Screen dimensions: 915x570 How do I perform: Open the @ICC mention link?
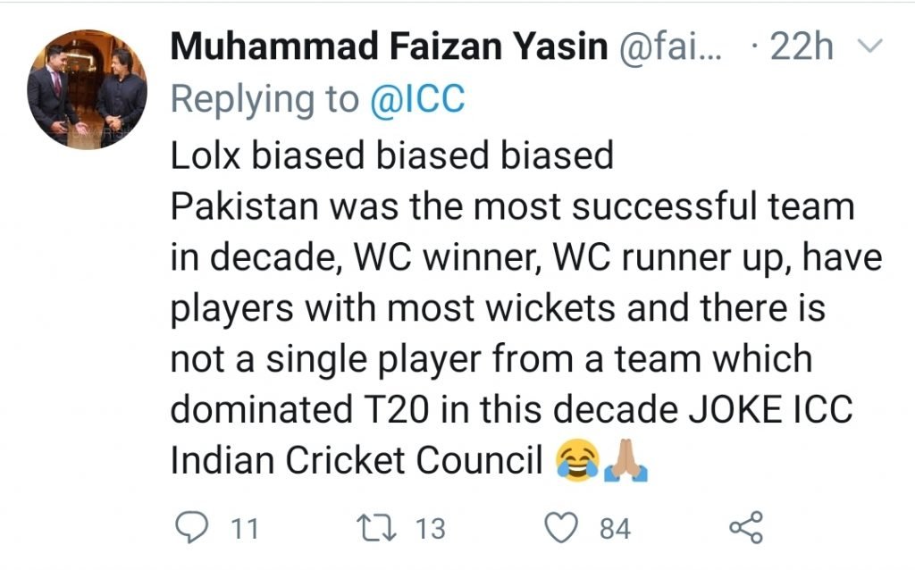tap(418, 100)
